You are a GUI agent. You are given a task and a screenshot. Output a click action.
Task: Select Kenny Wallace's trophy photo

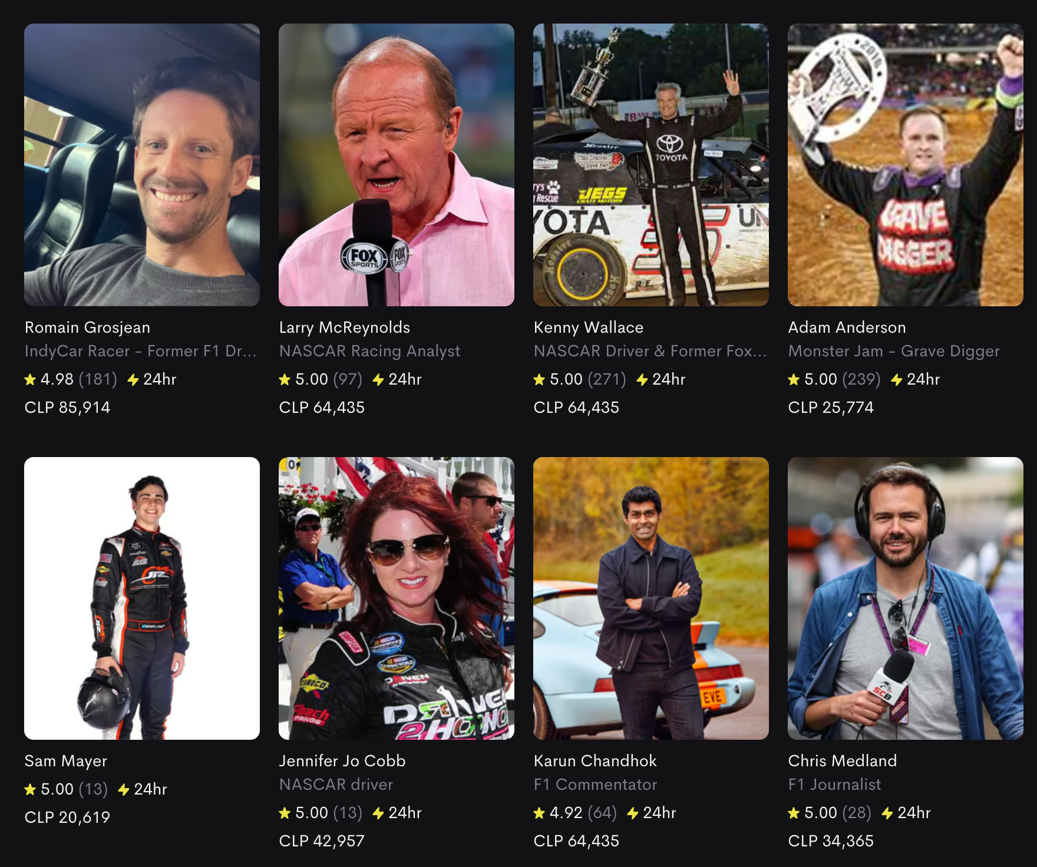coord(651,165)
